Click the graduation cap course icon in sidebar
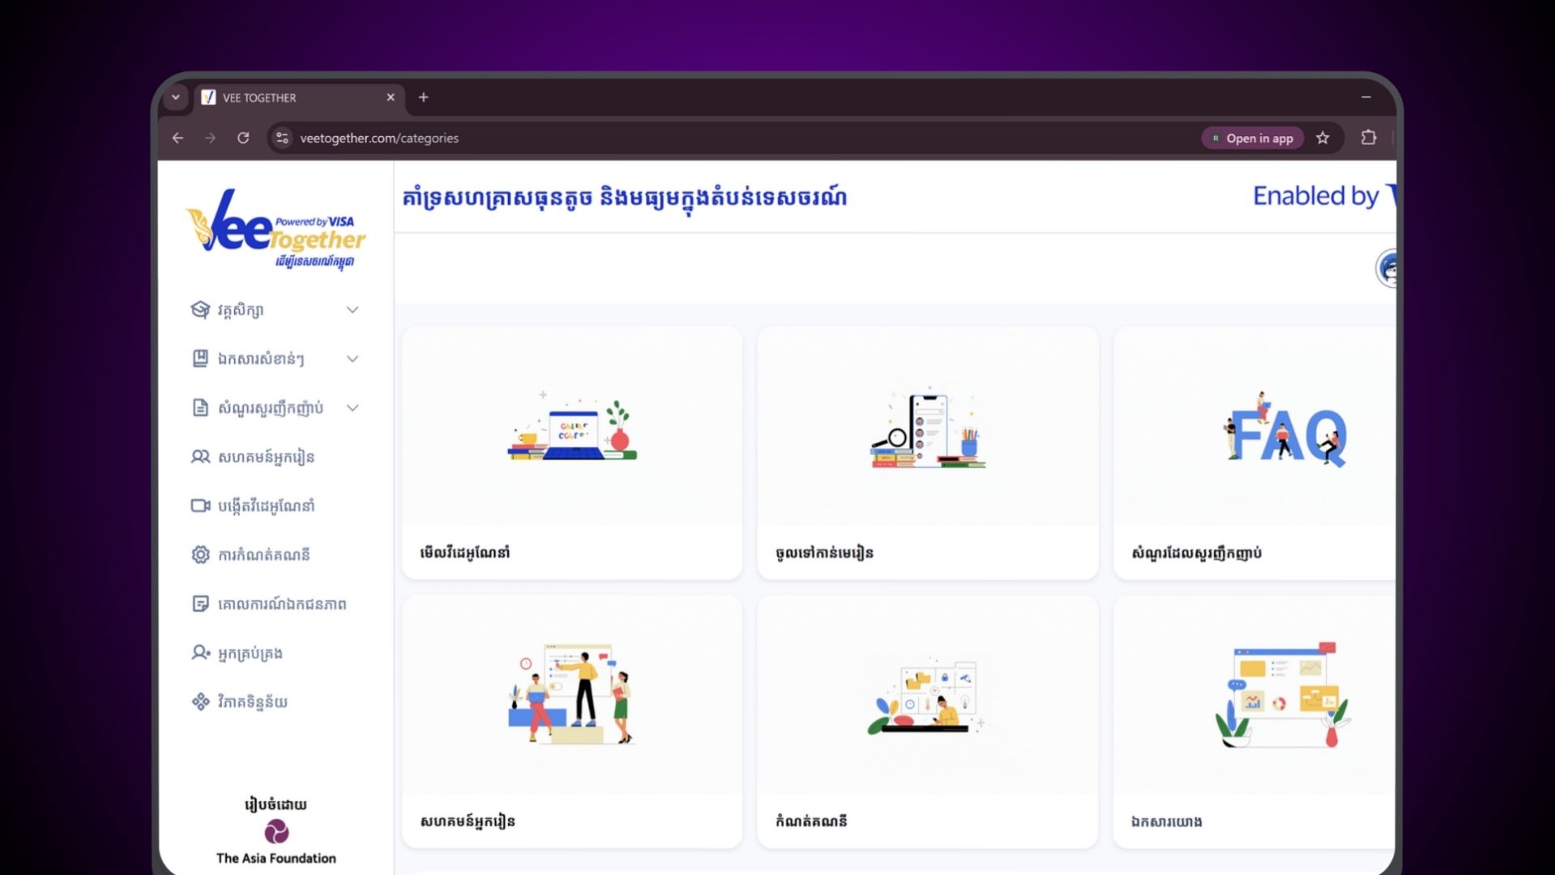 [x=200, y=310]
